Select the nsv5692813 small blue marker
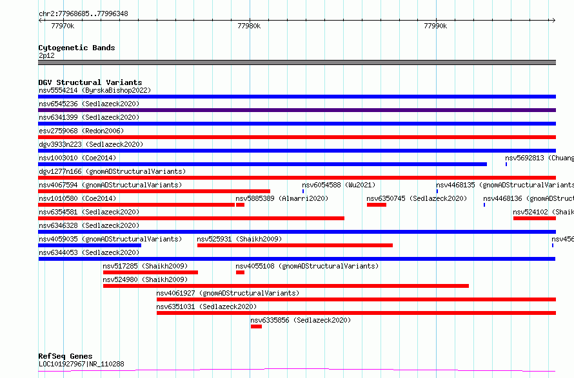Viewport: 574px width, 378px height. 506,164
